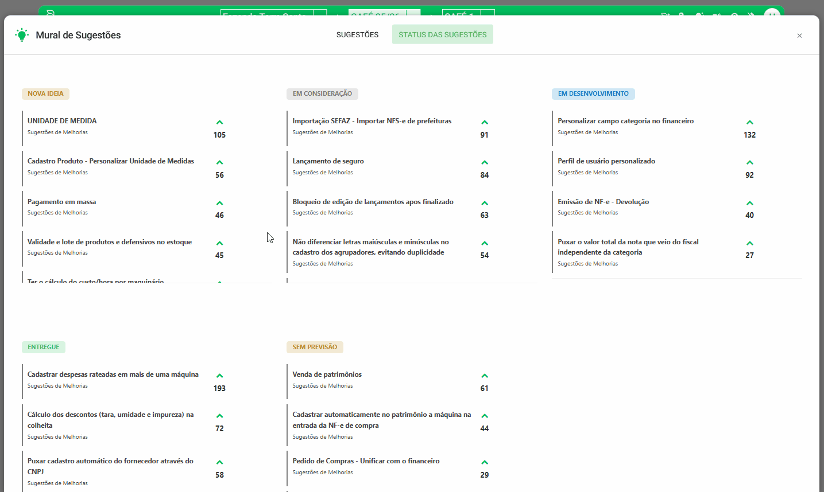Toggle vote on Cadastrar despesas rateadas suggestion
This screenshot has height=492, width=824.
(219, 375)
